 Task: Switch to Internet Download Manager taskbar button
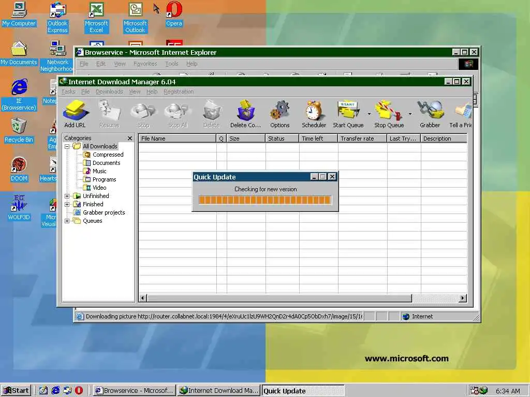point(219,391)
